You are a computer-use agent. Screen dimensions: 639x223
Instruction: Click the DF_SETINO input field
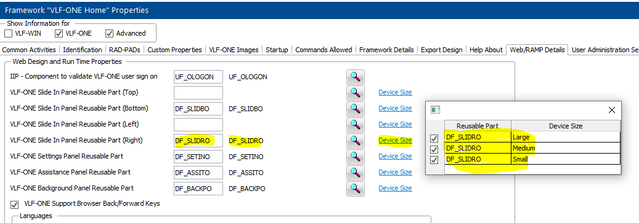(x=198, y=157)
